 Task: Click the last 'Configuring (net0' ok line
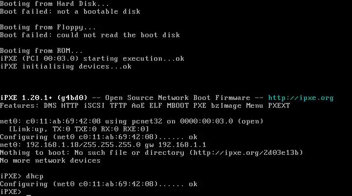99,184
